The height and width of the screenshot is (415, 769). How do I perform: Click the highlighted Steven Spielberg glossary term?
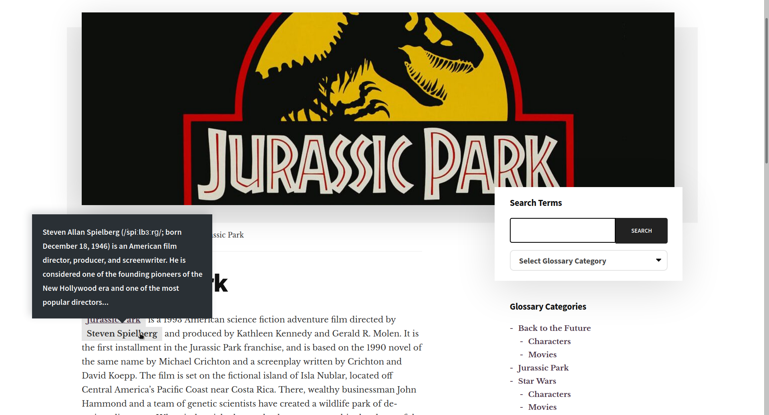(122, 334)
